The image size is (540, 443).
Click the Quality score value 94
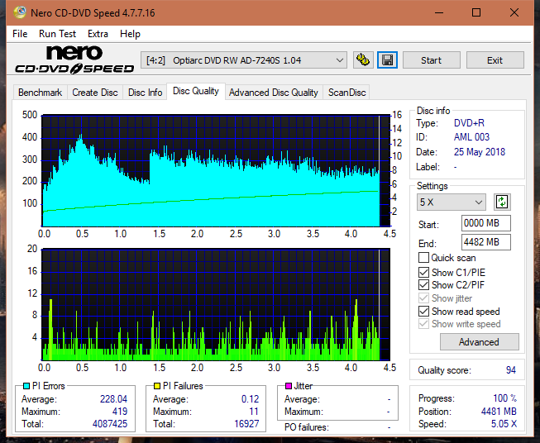(511, 370)
